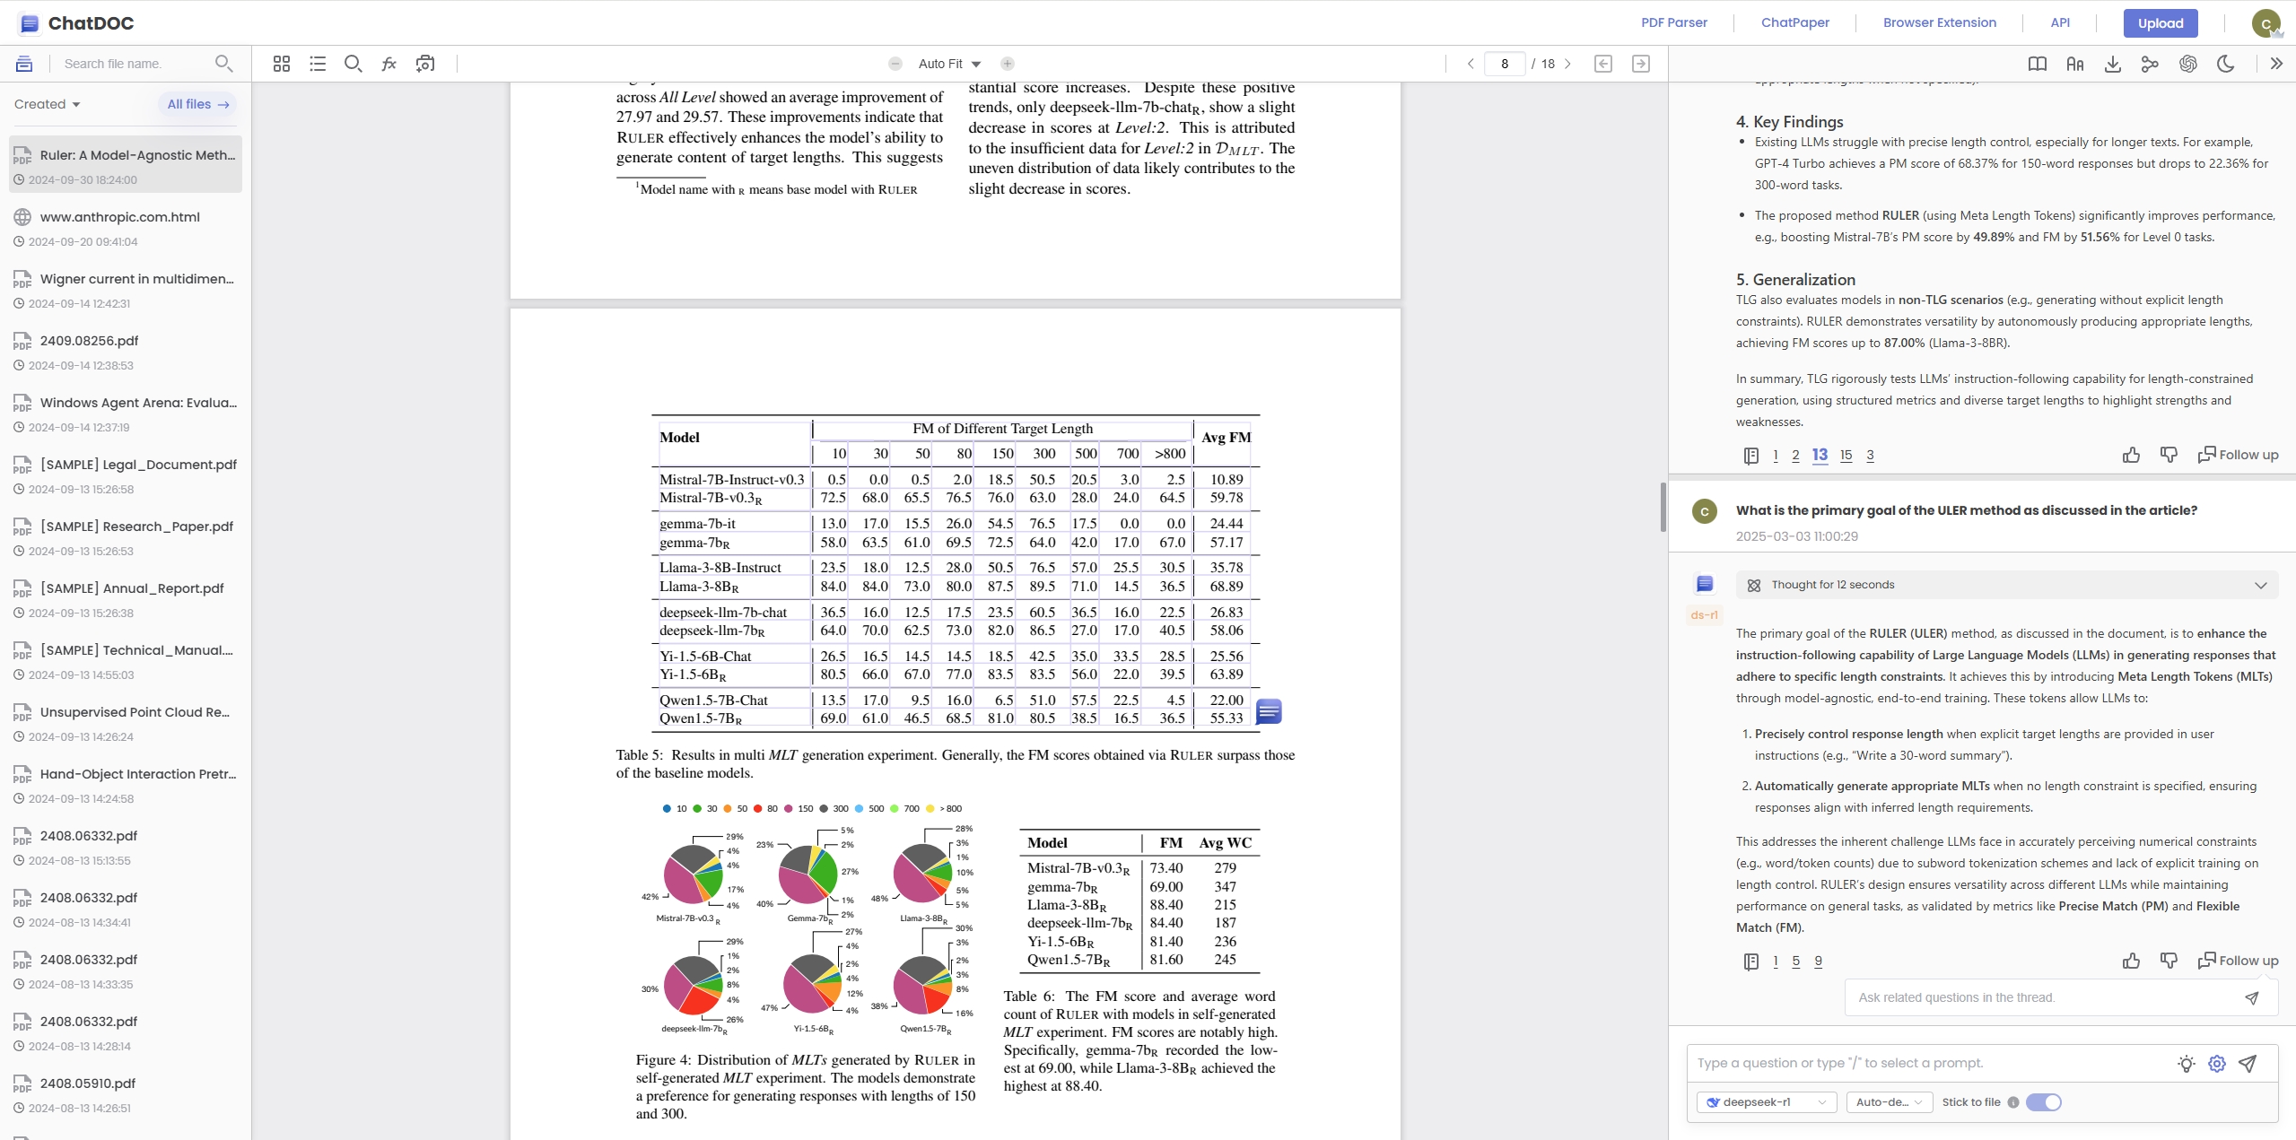Screen dimensions: 2296x1140
Task: Show the document outline list
Action: tap(318, 64)
